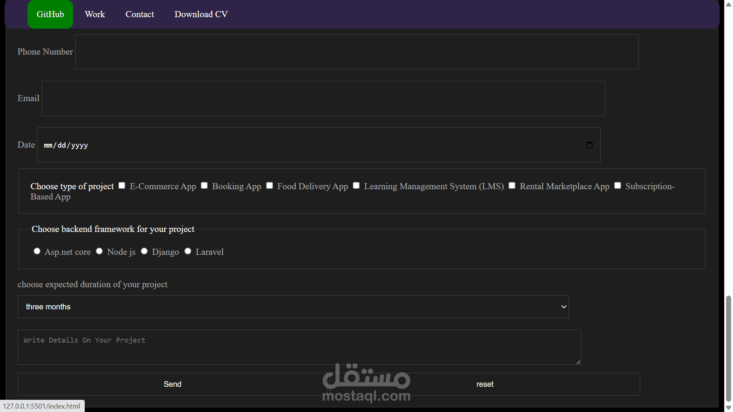Click the scroll up arrow
The height and width of the screenshot is (412, 733).
point(728,5)
